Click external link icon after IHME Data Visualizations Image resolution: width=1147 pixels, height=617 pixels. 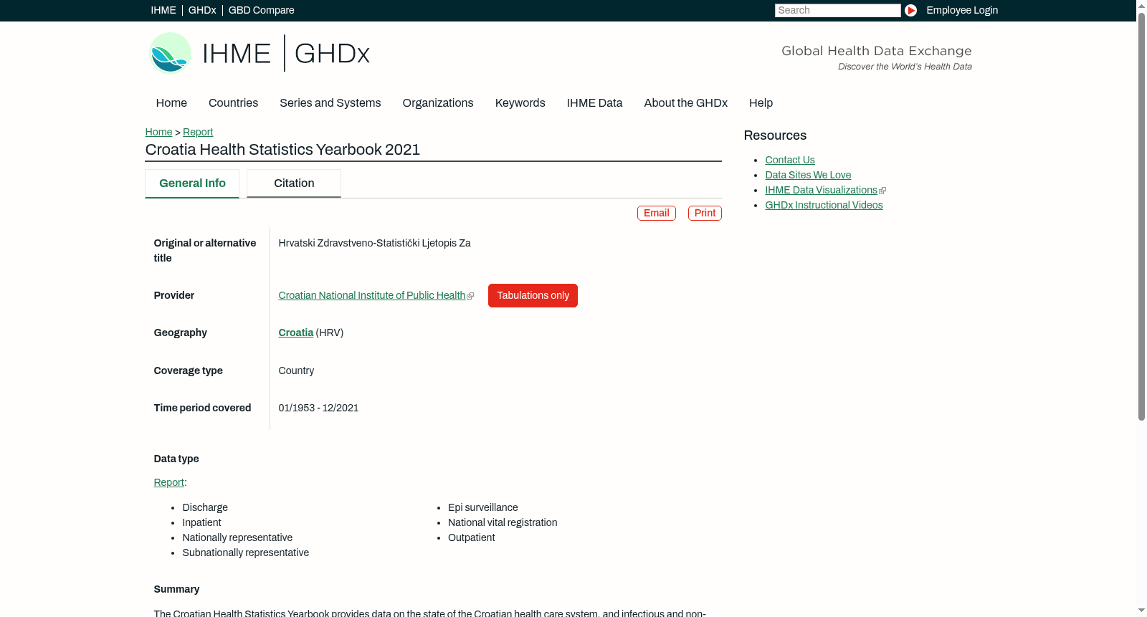(882, 191)
